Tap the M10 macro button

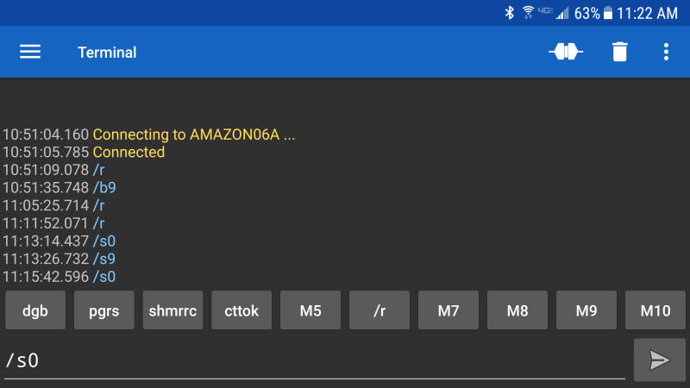(655, 310)
